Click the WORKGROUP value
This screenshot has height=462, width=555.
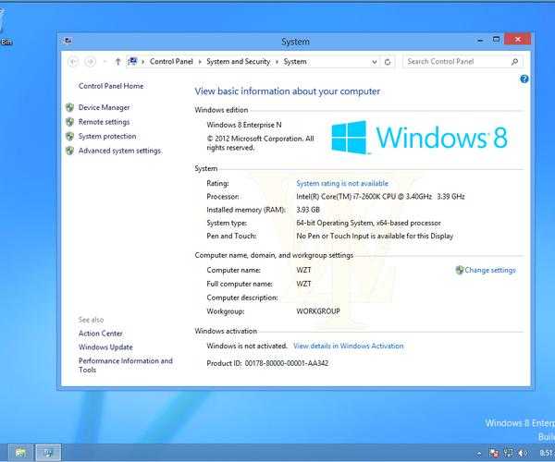[x=318, y=311]
